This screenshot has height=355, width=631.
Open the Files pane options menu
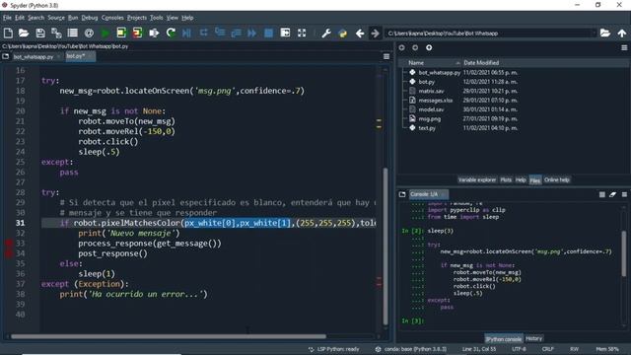pos(624,48)
